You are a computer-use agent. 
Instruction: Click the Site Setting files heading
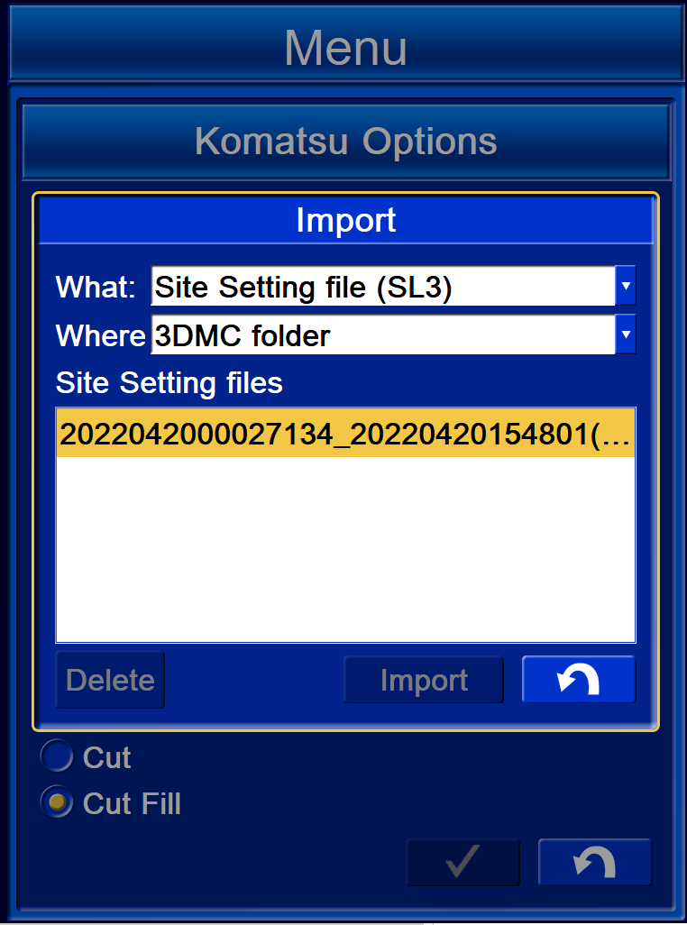169,383
